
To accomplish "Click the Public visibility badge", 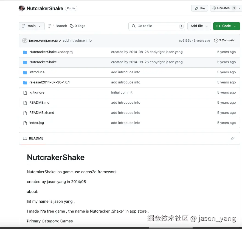I will (x=71, y=8).
